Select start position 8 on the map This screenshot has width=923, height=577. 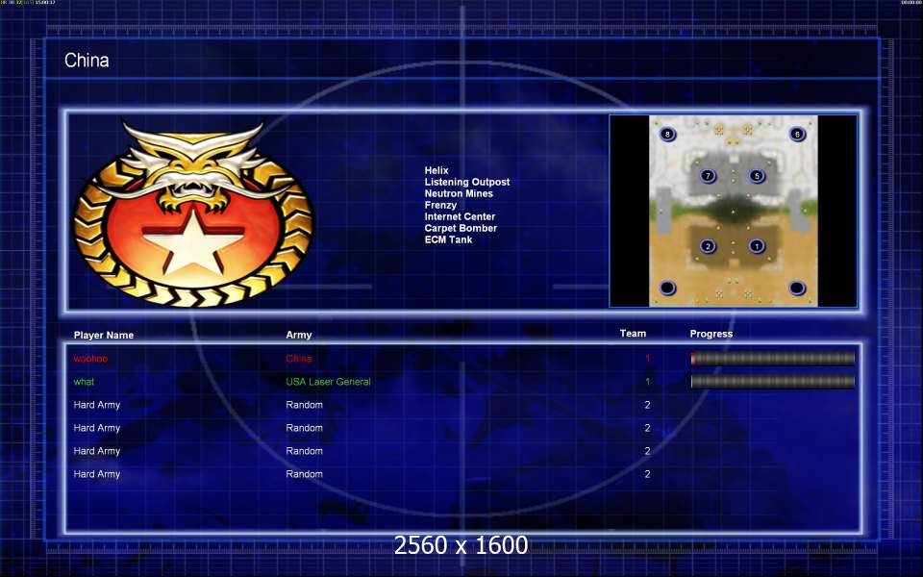click(x=667, y=135)
